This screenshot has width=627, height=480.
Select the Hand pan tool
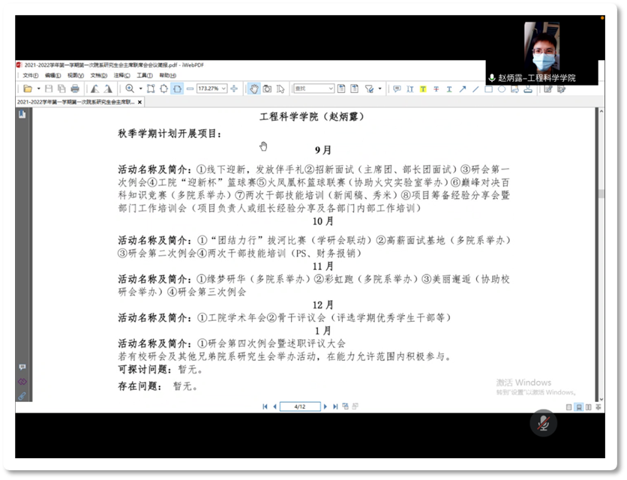point(254,88)
